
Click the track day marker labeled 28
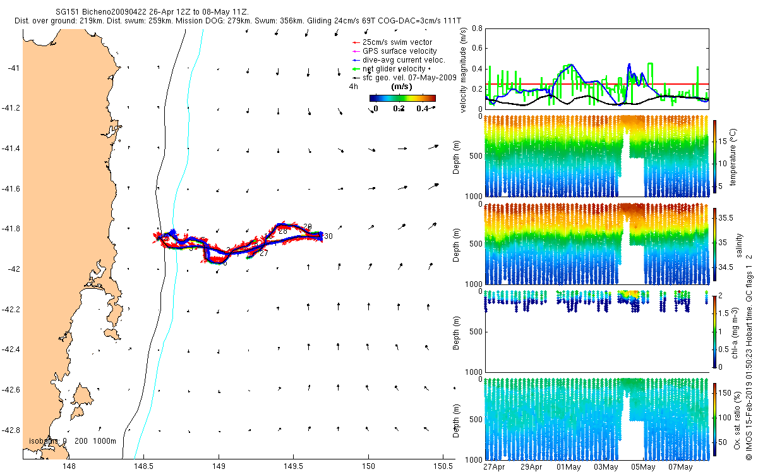(x=282, y=231)
